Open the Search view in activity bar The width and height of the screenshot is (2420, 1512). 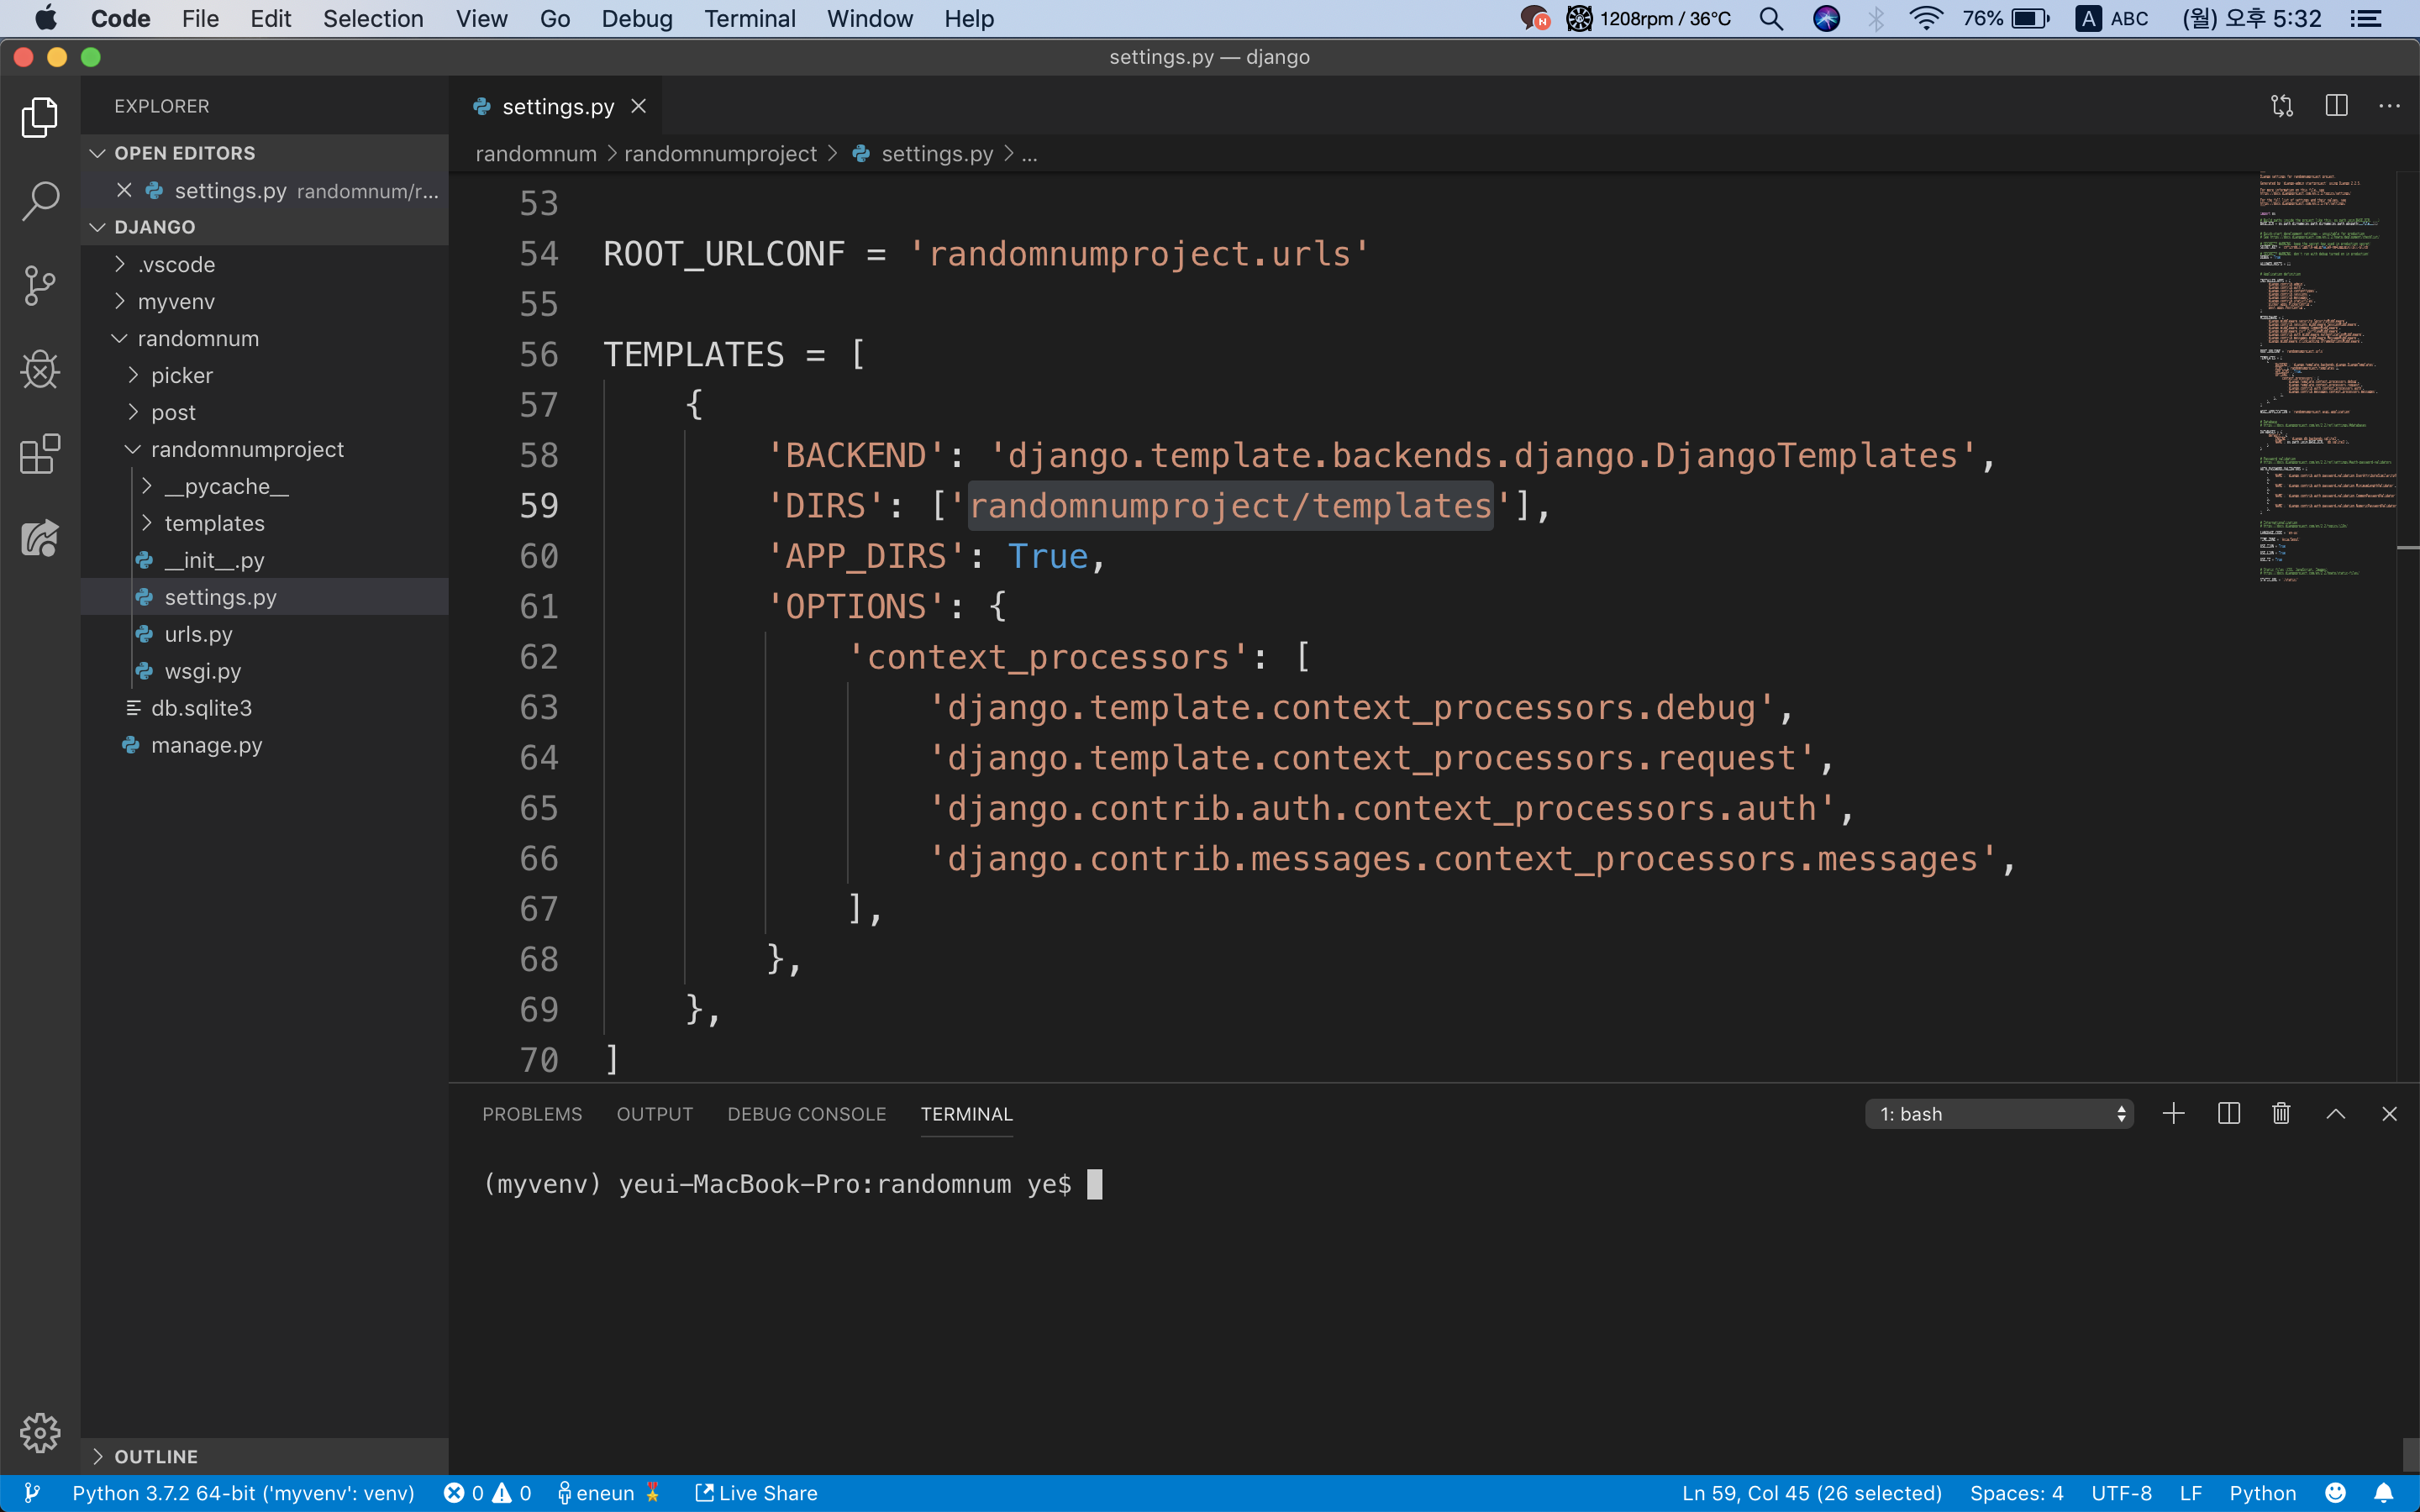click(x=40, y=201)
